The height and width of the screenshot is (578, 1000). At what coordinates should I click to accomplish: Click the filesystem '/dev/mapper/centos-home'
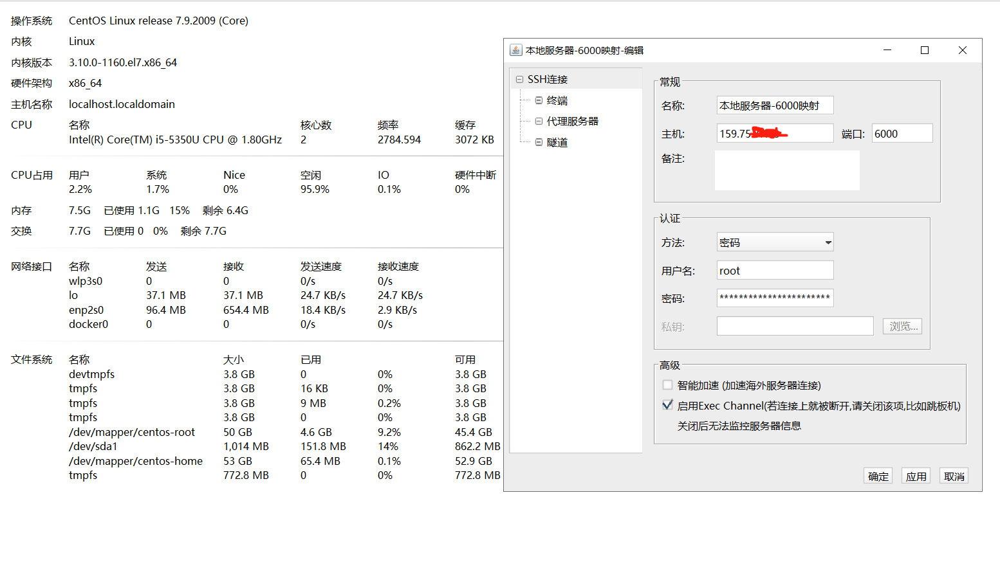pyautogui.click(x=136, y=461)
